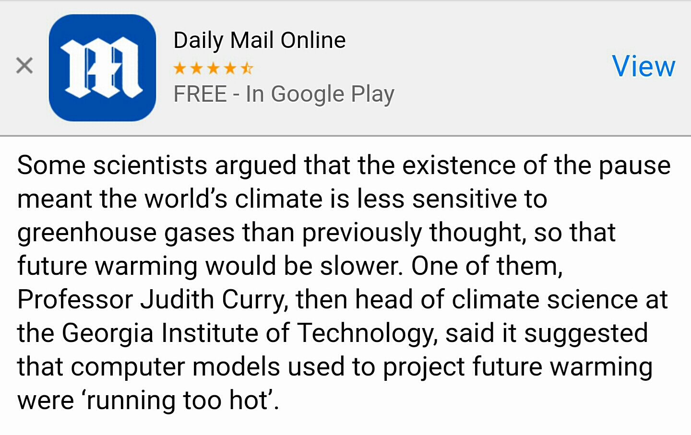Click the fourth orange rating star
The width and height of the screenshot is (691, 435).
click(230, 68)
